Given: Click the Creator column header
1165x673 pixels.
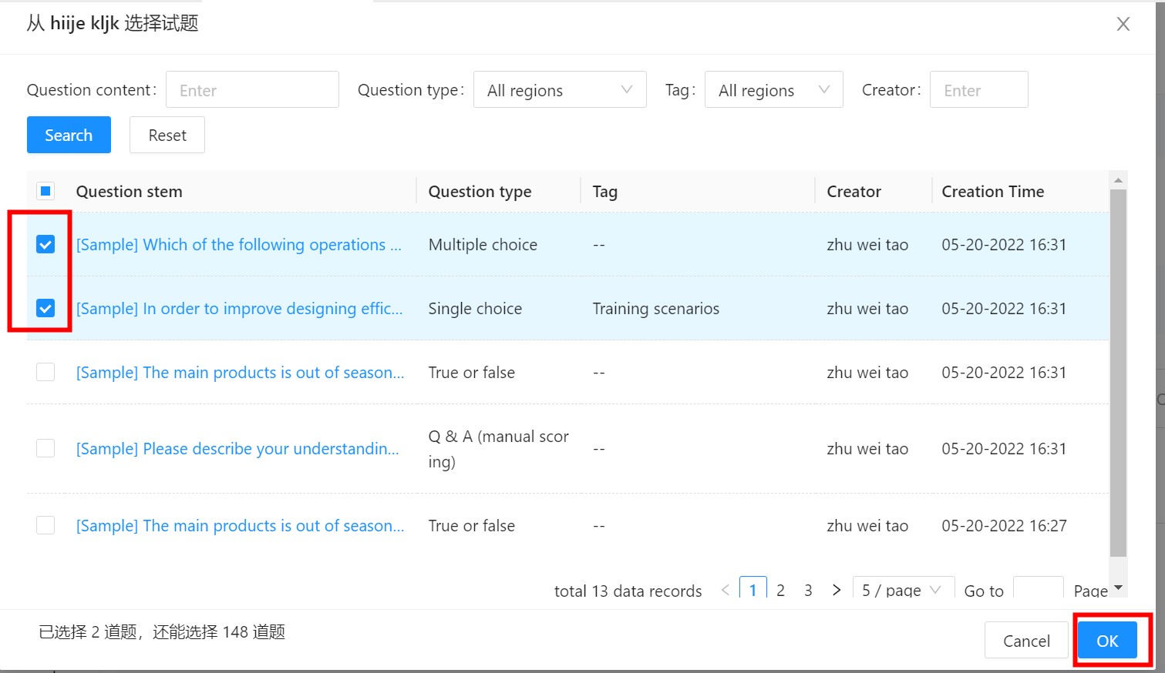Looking at the screenshot, I should click(x=854, y=191).
